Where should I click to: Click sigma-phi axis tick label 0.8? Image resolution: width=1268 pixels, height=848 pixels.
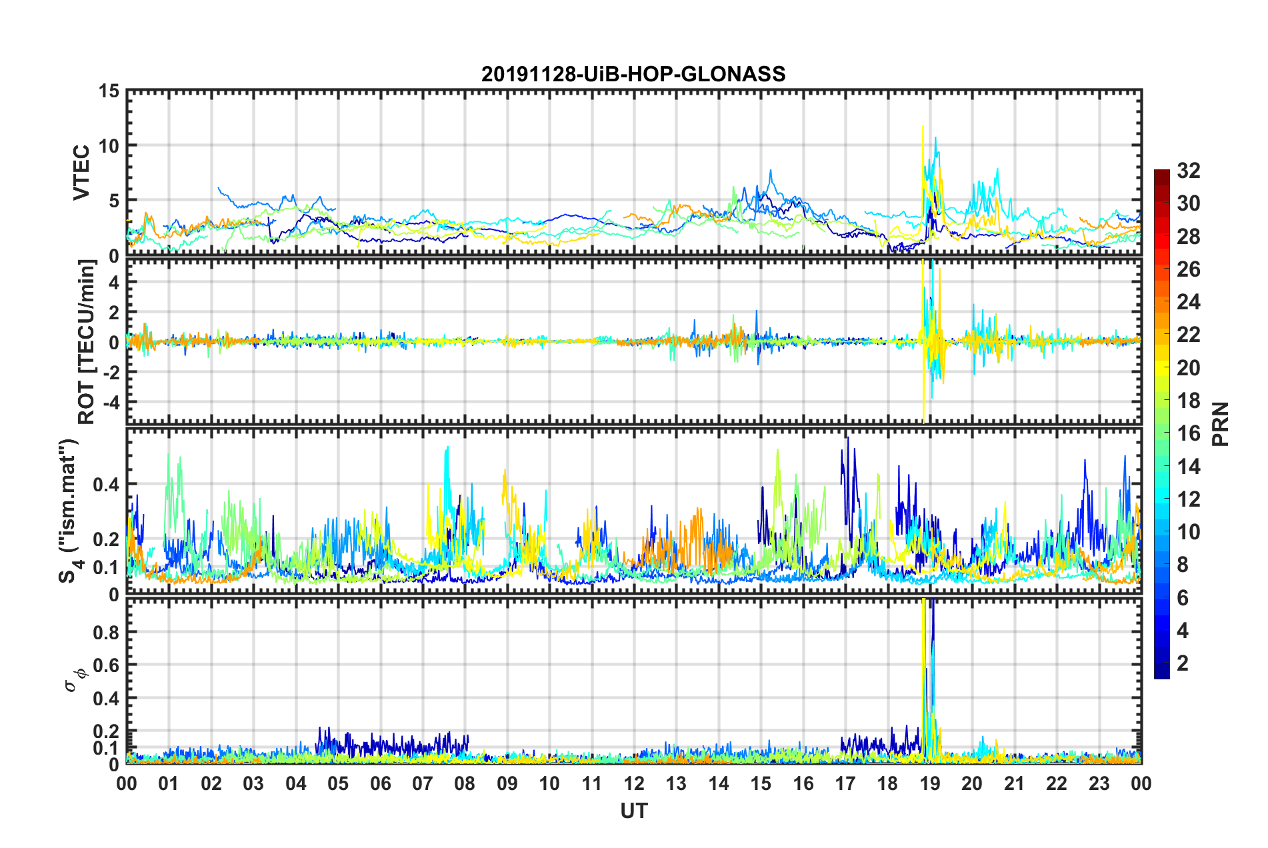(107, 632)
